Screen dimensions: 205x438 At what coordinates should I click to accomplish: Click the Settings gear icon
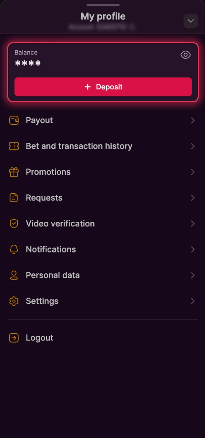[x=14, y=301]
